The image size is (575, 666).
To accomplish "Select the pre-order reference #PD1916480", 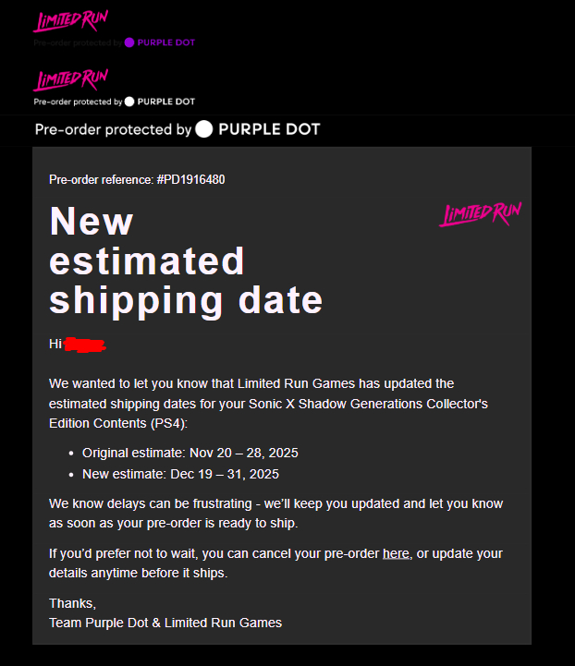I will tap(190, 179).
